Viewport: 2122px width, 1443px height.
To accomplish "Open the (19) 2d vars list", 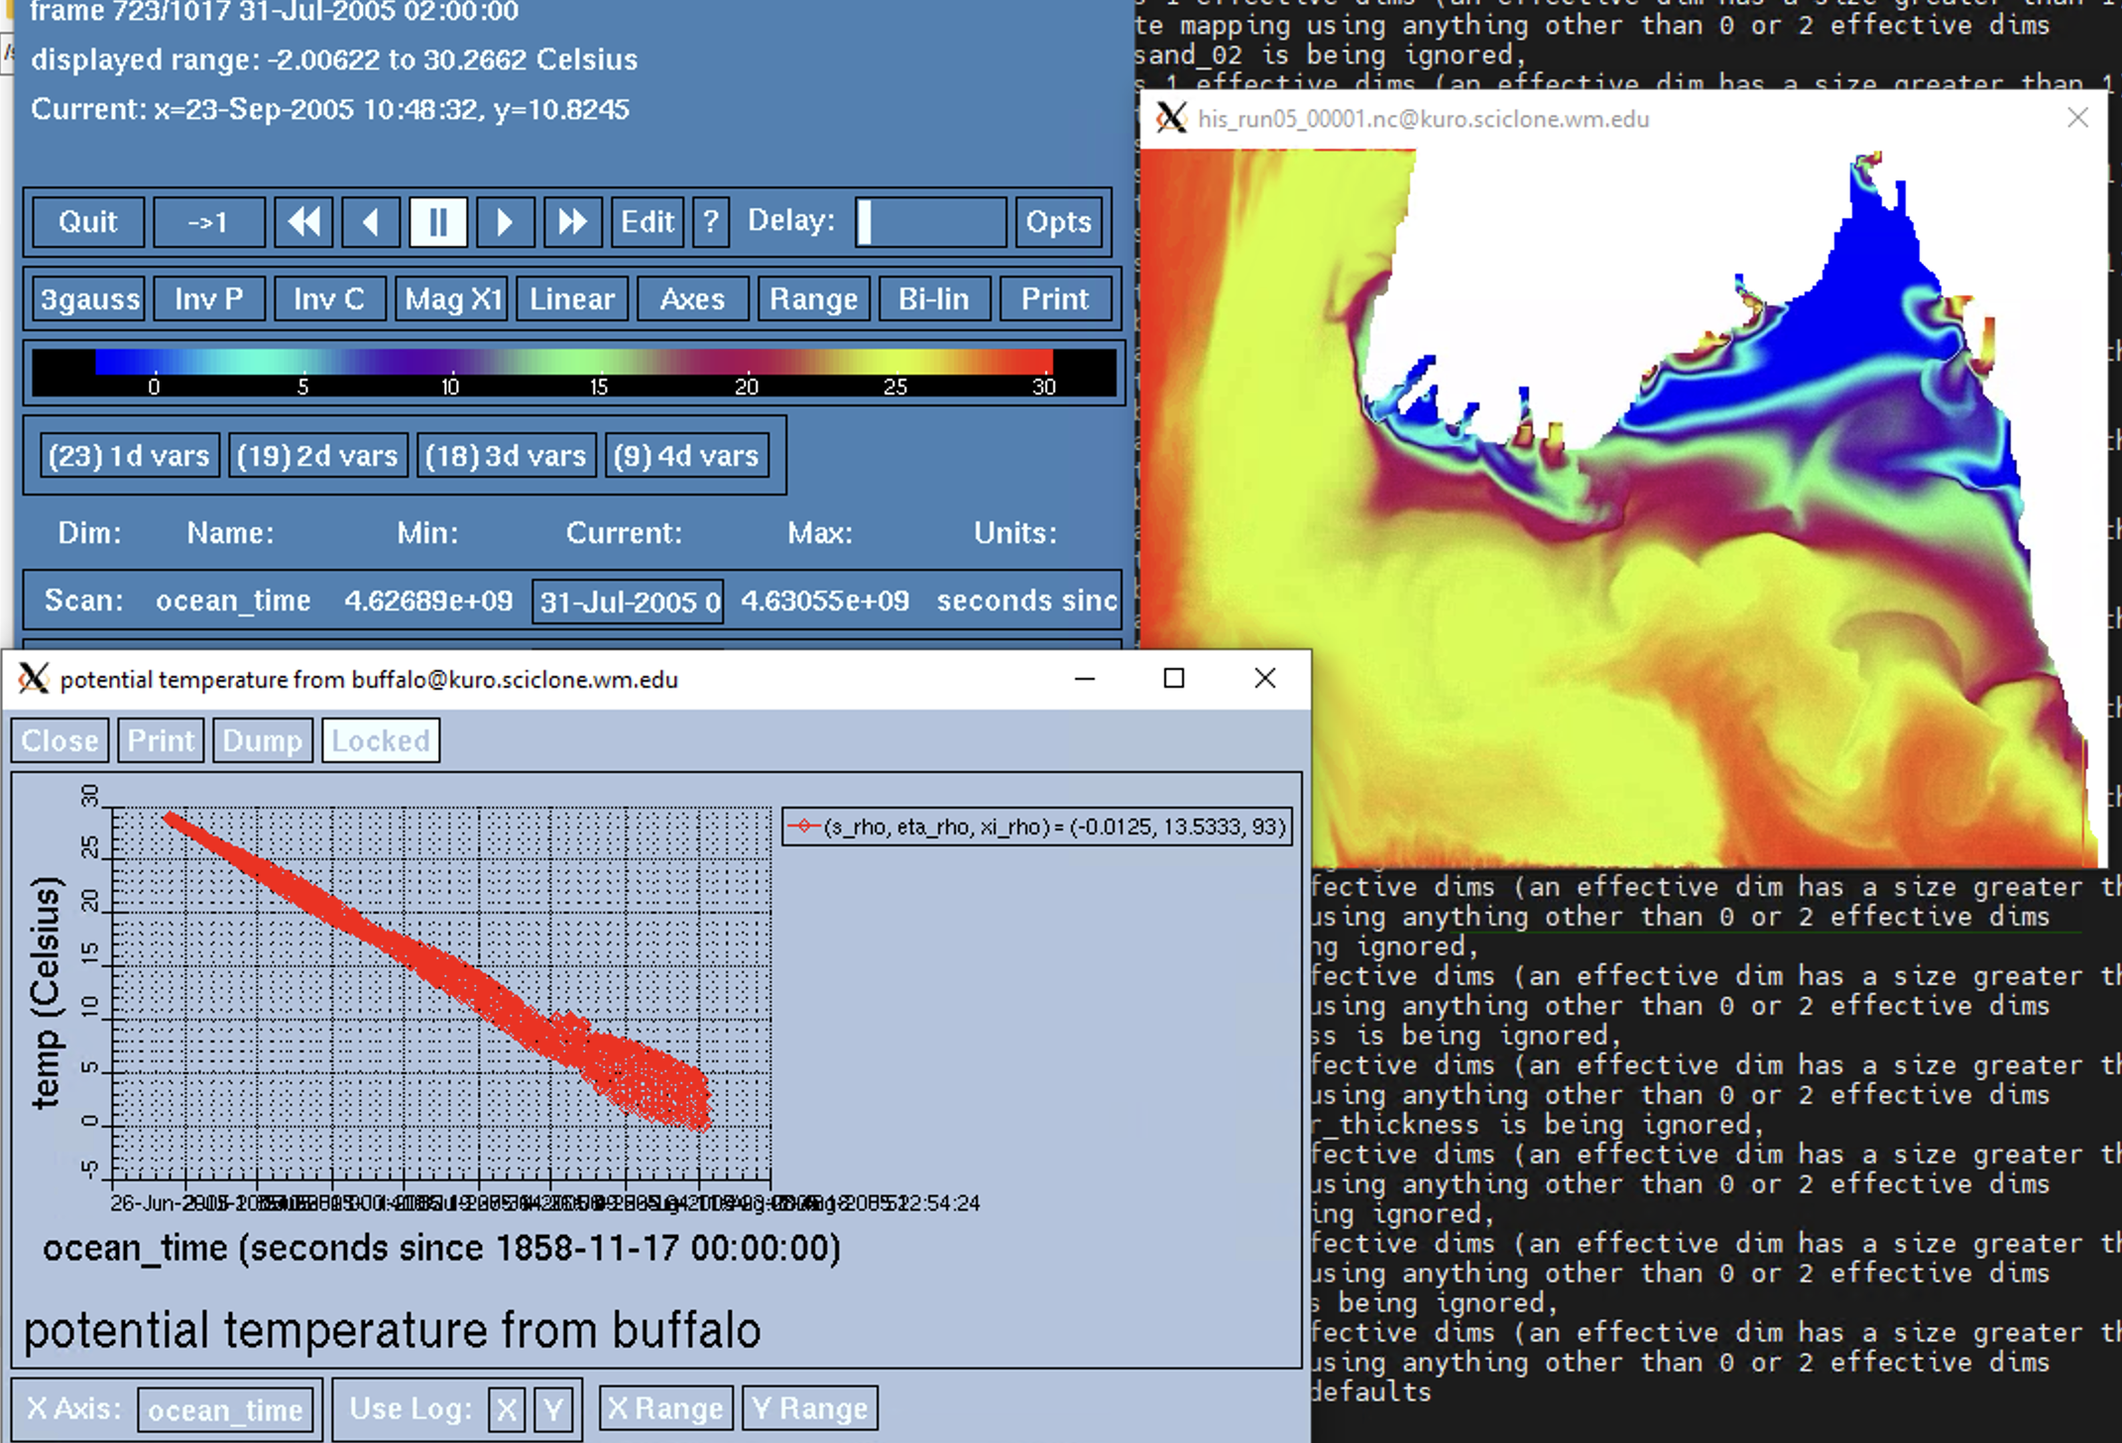I will coord(317,456).
